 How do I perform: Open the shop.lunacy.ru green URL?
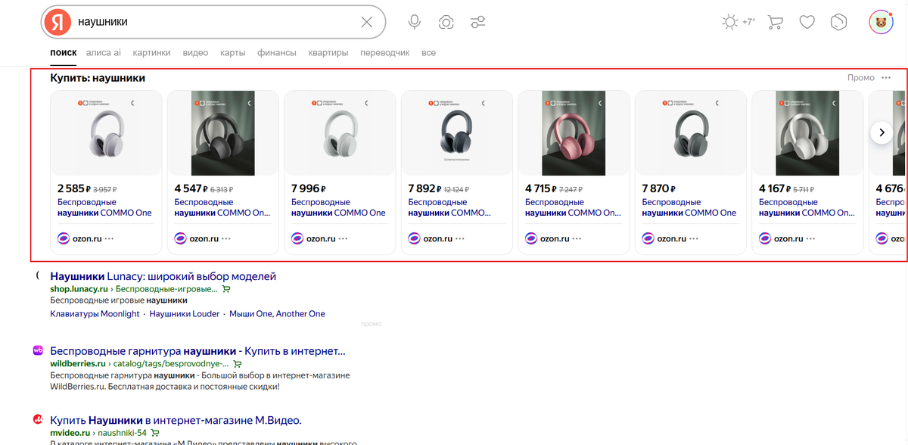click(79, 289)
